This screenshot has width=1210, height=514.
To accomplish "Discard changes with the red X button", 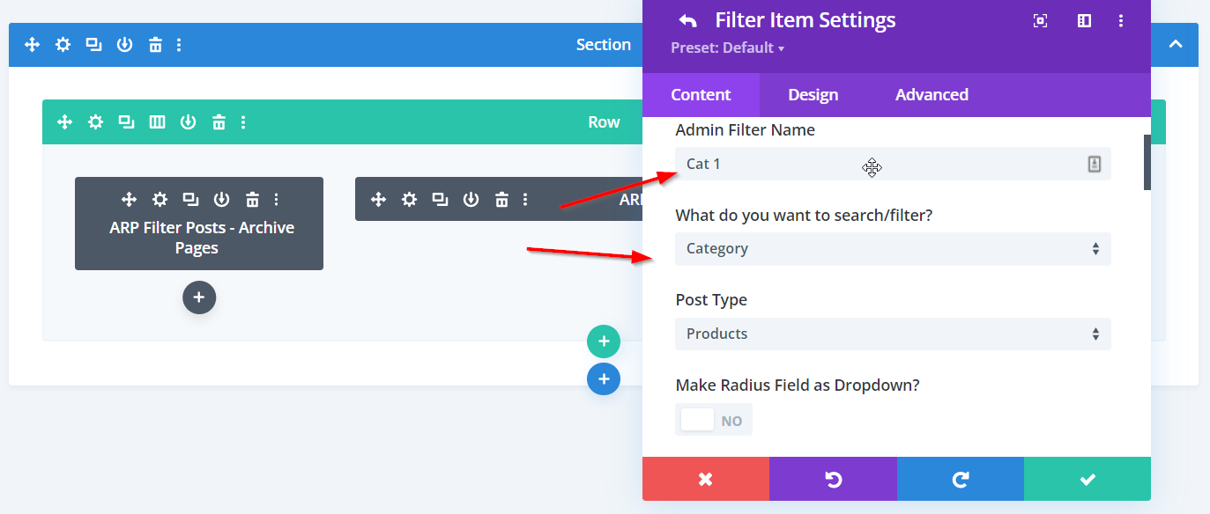I will coord(705,480).
